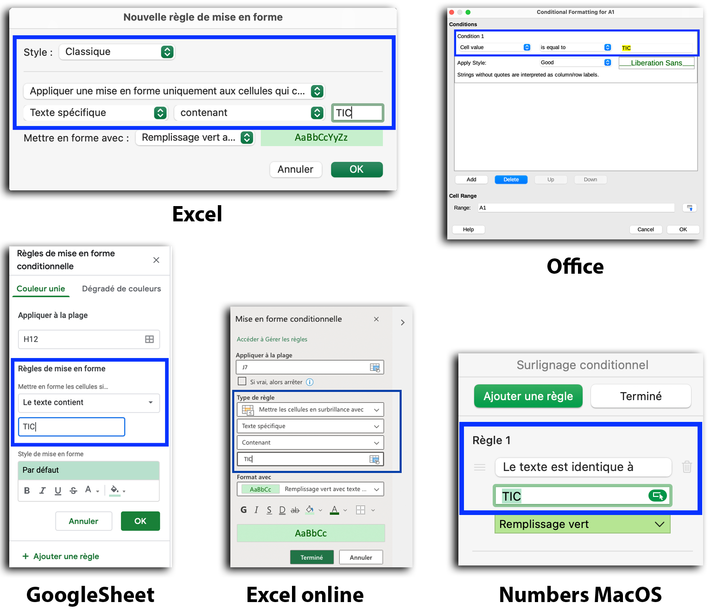Open text color A in GoogleSheet toolbar
This screenshot has width=711, height=609.
92,490
